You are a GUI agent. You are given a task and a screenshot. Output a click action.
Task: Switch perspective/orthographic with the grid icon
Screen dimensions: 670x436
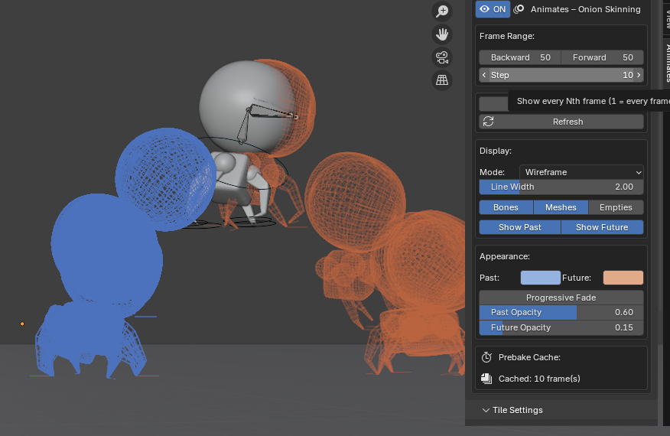(442, 80)
